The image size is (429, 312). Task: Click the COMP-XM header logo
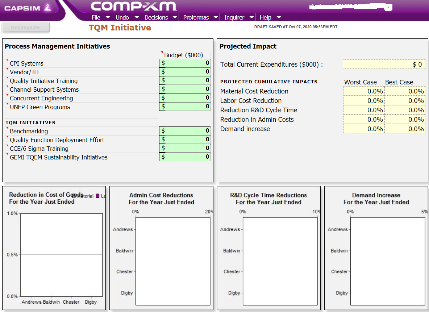pyautogui.click(x=133, y=7)
